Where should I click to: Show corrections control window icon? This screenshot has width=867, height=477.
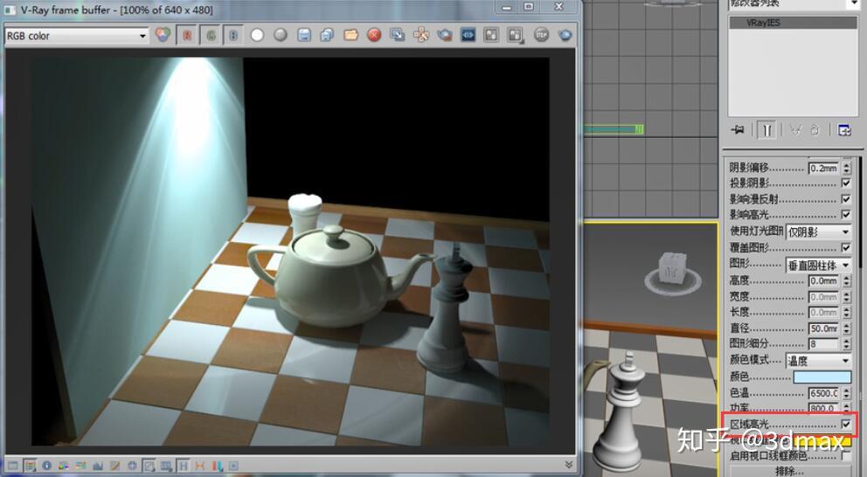click(x=13, y=466)
